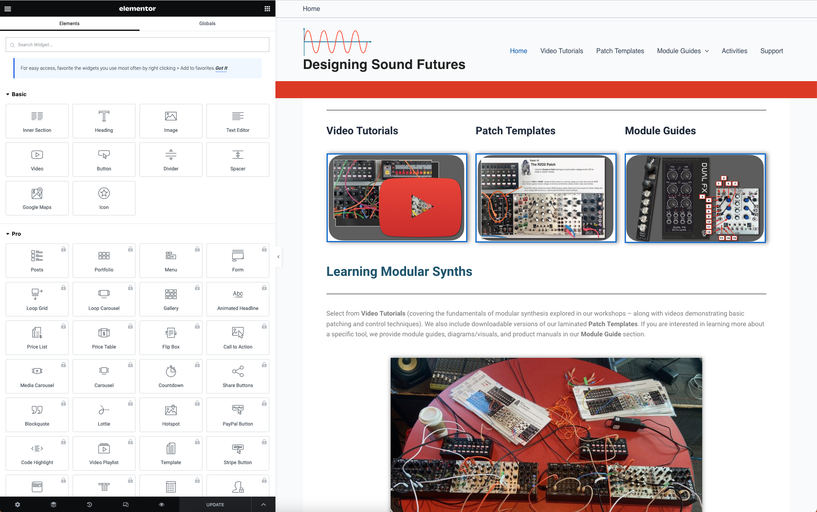Expand save options arrow next to Update

click(x=263, y=505)
